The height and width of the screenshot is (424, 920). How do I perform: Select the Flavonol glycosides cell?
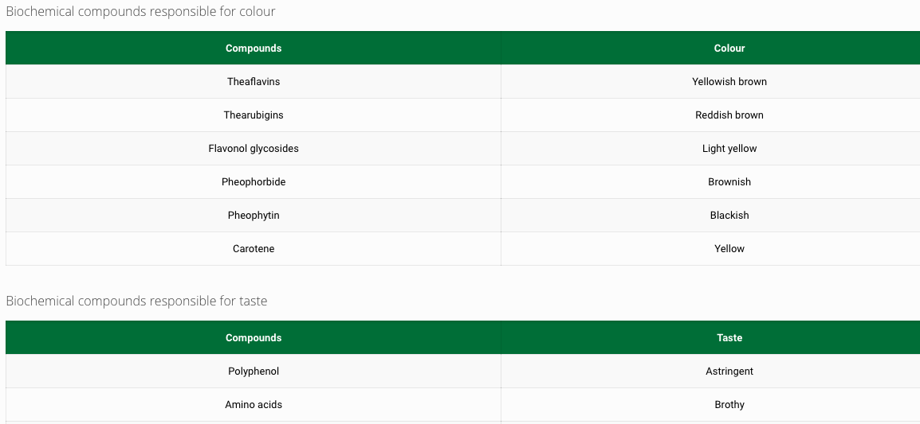click(x=254, y=148)
